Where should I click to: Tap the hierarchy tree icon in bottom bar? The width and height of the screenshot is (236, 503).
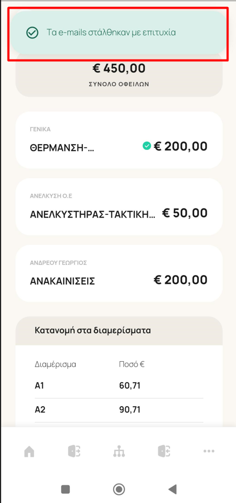tap(119, 452)
